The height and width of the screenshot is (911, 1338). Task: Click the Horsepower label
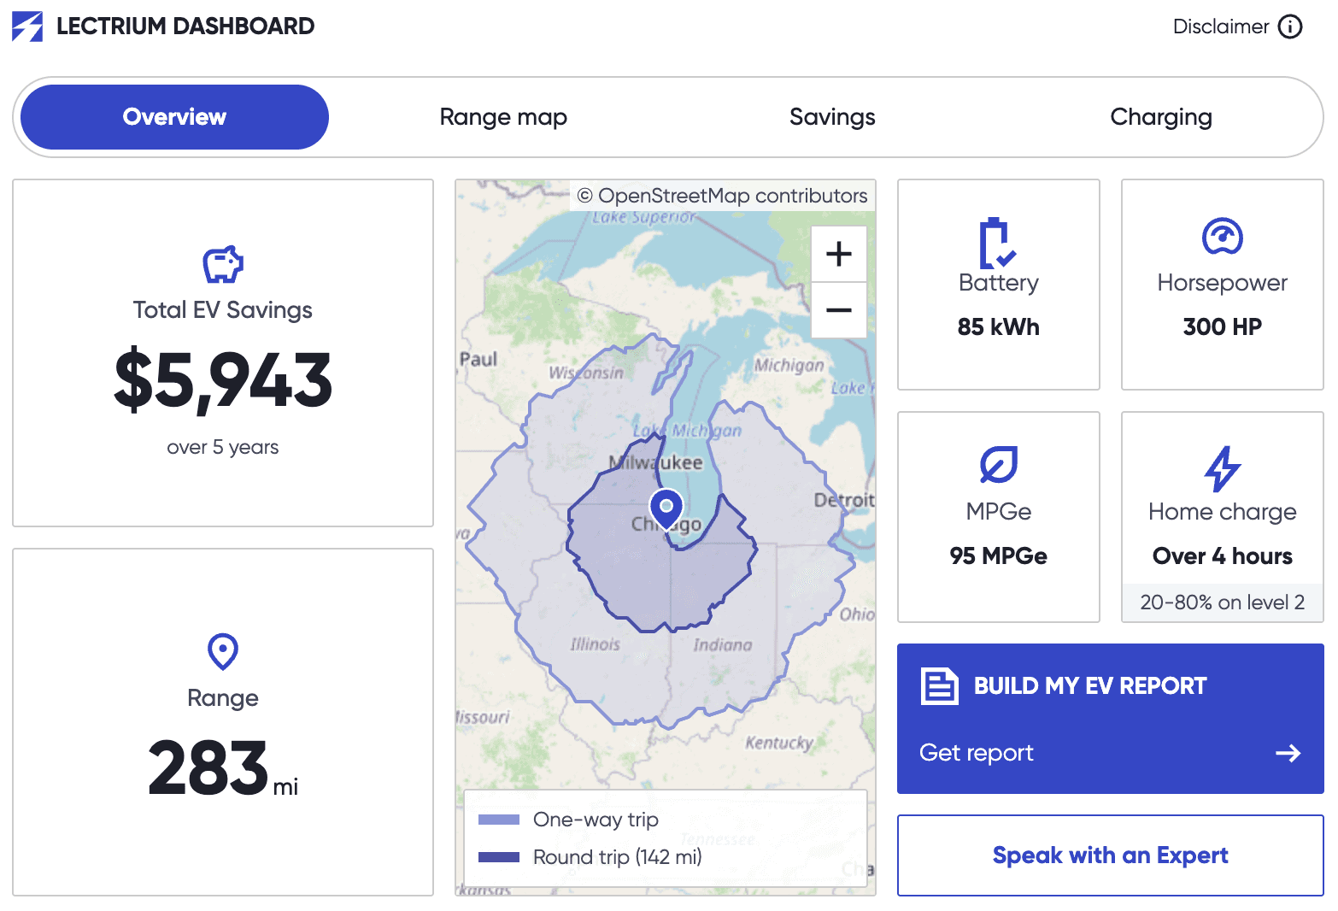click(x=1223, y=283)
